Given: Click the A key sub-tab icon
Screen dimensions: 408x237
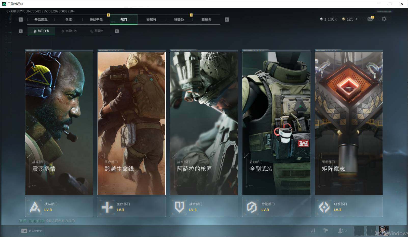Looking at the screenshot, I should coord(21,31).
